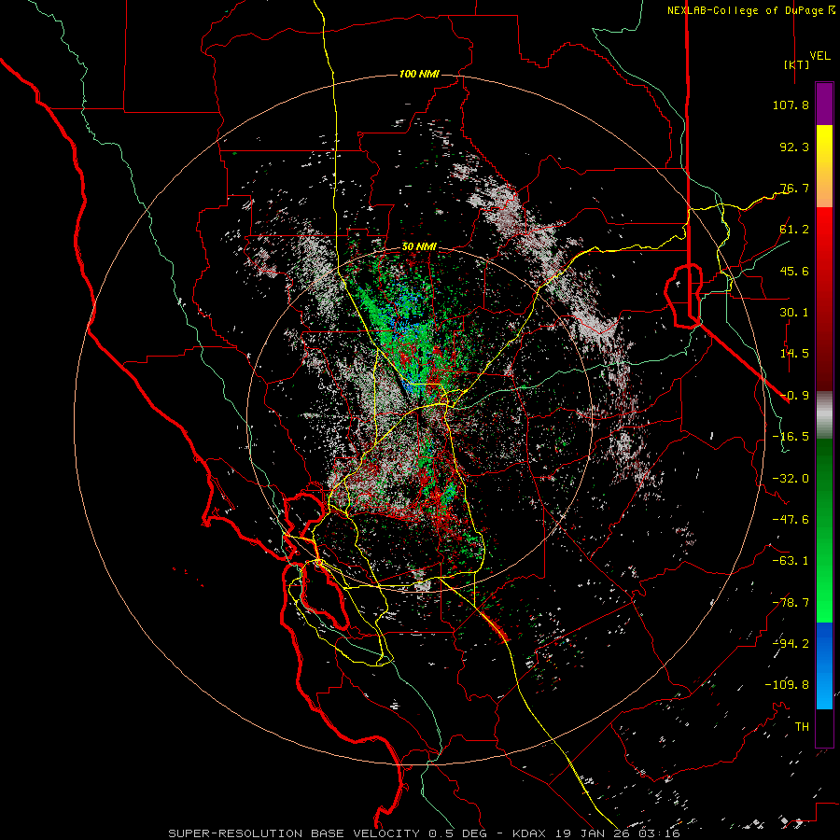Select the -63.1 velocity scale value
The image size is (840, 840).
coord(791,561)
